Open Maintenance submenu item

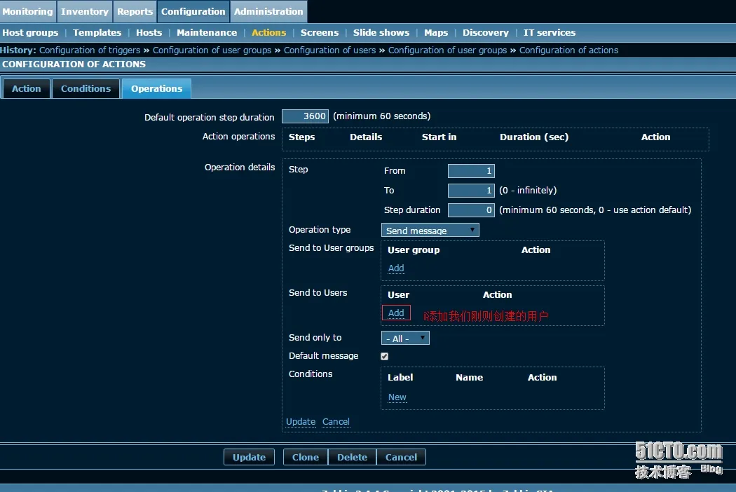pos(207,32)
